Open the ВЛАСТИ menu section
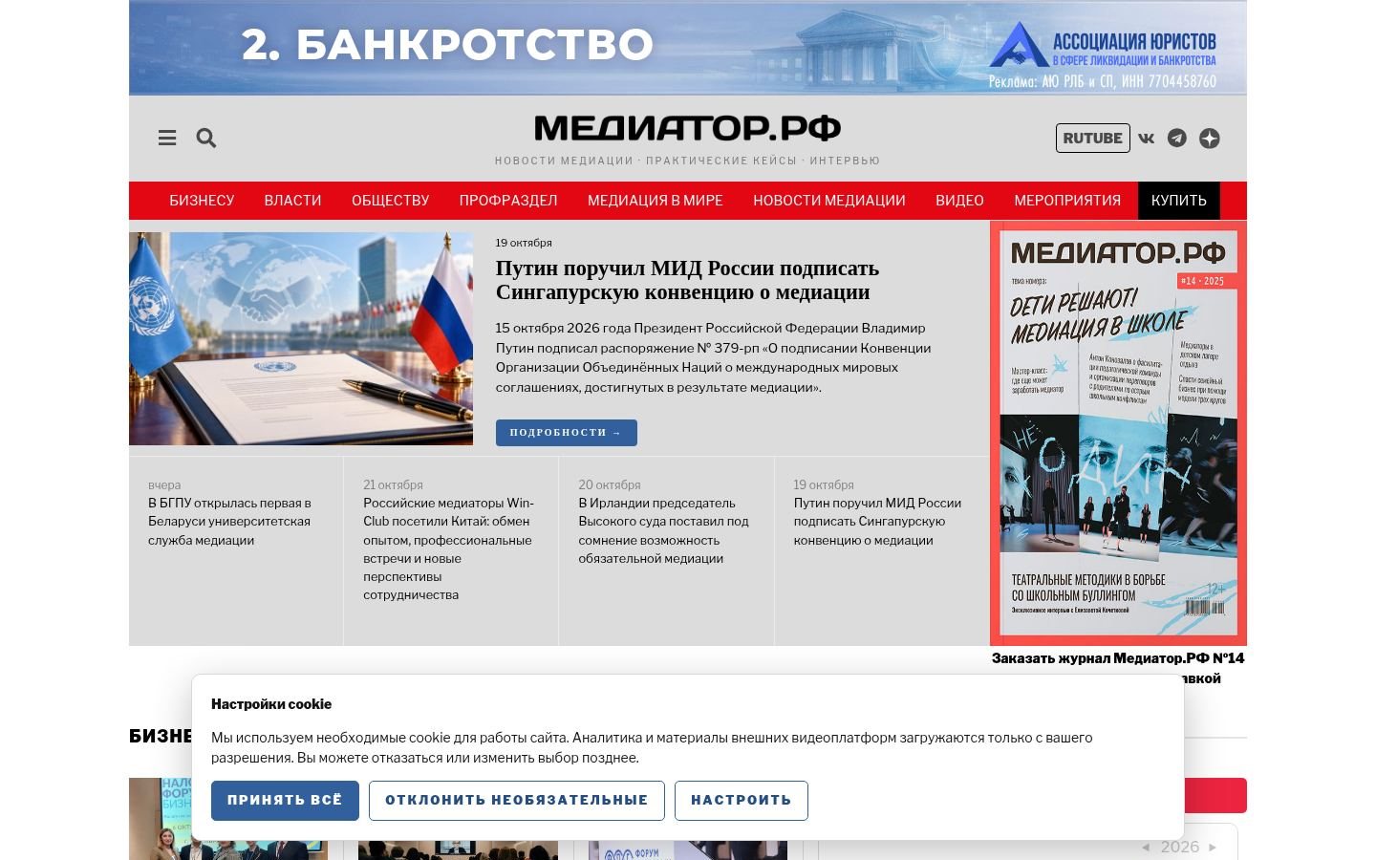This screenshot has width=1376, height=860. pos(292,201)
